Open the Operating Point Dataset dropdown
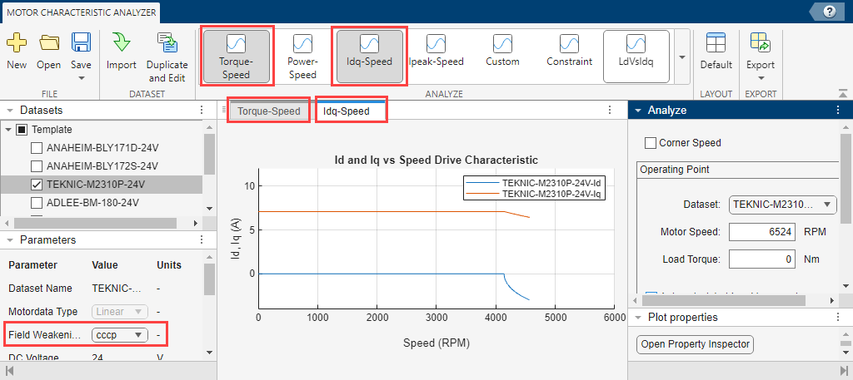The height and width of the screenshot is (380, 853). pyautogui.click(x=782, y=205)
